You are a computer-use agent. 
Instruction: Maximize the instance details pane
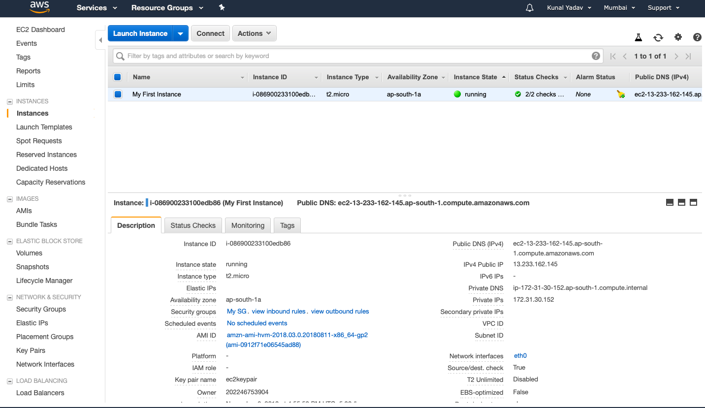pyautogui.click(x=693, y=202)
